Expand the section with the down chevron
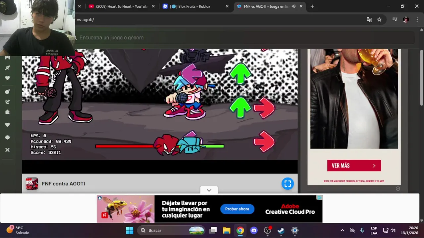Image resolution: width=424 pixels, height=238 pixels. click(209, 190)
